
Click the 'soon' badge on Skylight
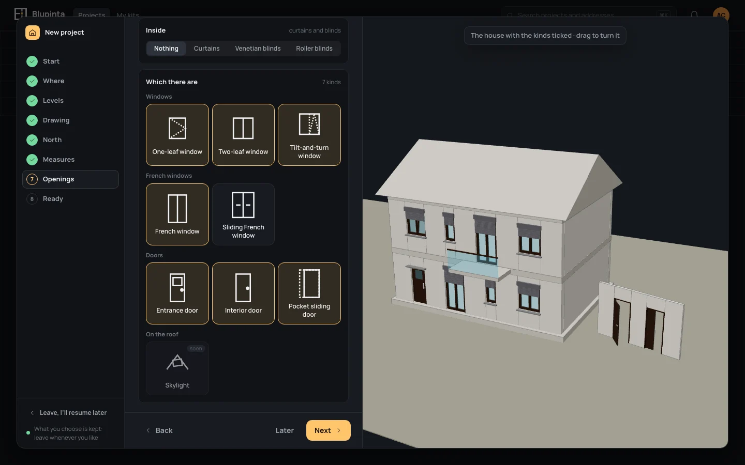coord(196,349)
